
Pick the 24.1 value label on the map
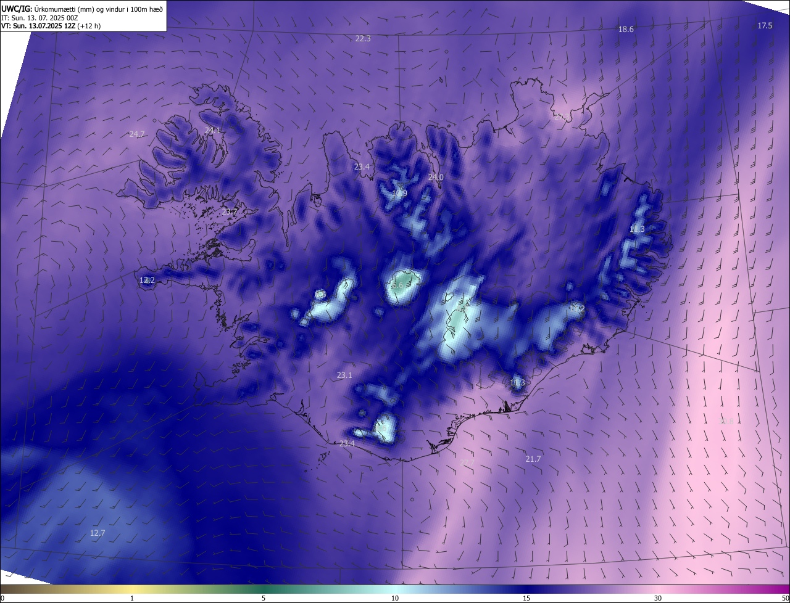[x=212, y=130]
